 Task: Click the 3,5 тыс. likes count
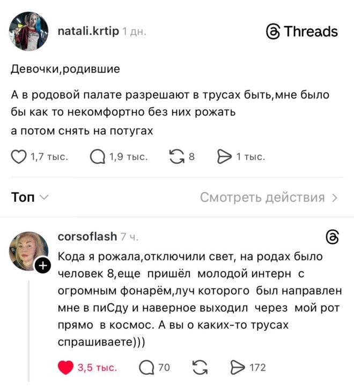coord(97,368)
